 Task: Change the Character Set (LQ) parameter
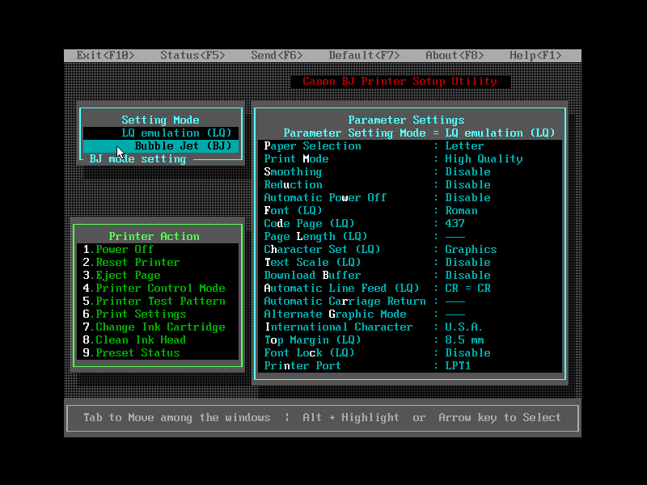[410, 249]
